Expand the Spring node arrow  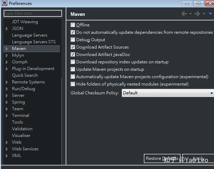pos(7,102)
